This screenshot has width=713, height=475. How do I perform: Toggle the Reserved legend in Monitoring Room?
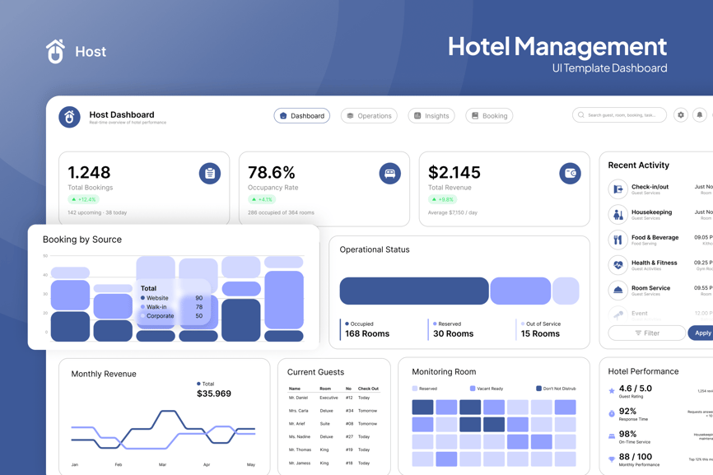tap(425, 389)
